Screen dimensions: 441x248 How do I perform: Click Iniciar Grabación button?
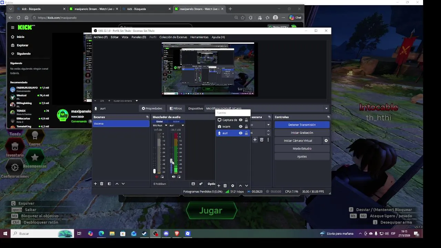tap(302, 133)
